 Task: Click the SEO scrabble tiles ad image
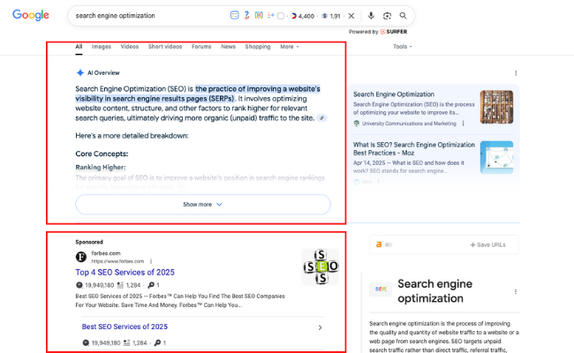(321, 267)
